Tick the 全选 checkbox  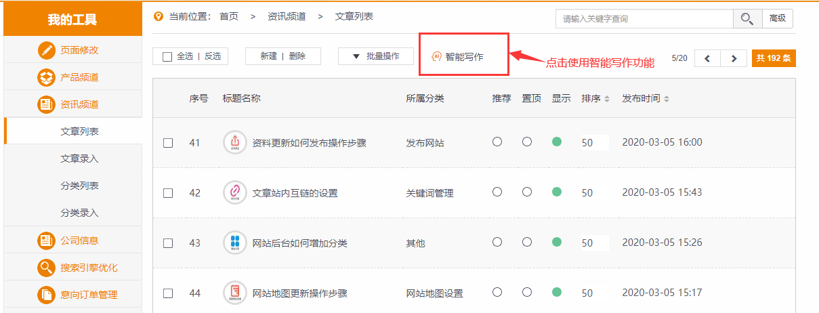167,57
